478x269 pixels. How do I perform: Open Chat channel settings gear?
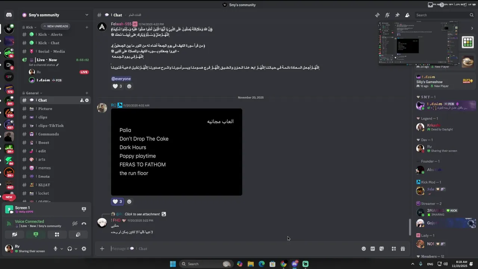[87, 100]
